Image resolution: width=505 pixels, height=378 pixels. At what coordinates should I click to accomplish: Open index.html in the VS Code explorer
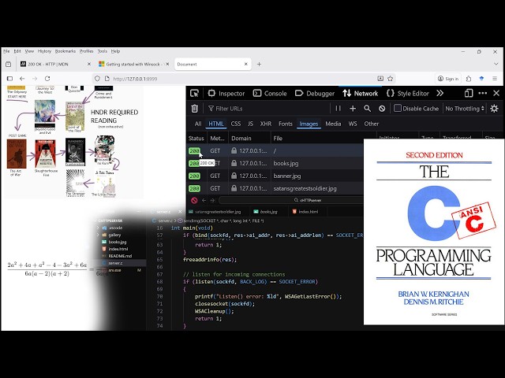tap(118, 249)
